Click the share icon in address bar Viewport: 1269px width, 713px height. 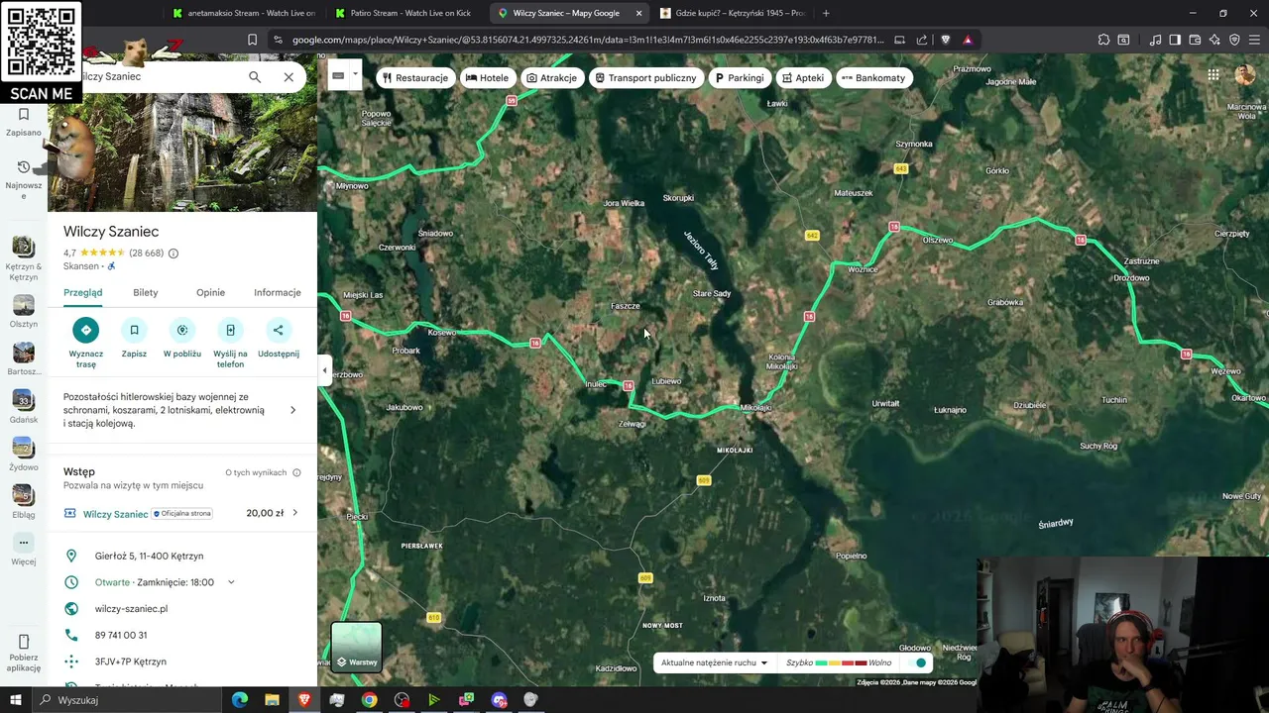[922, 40]
